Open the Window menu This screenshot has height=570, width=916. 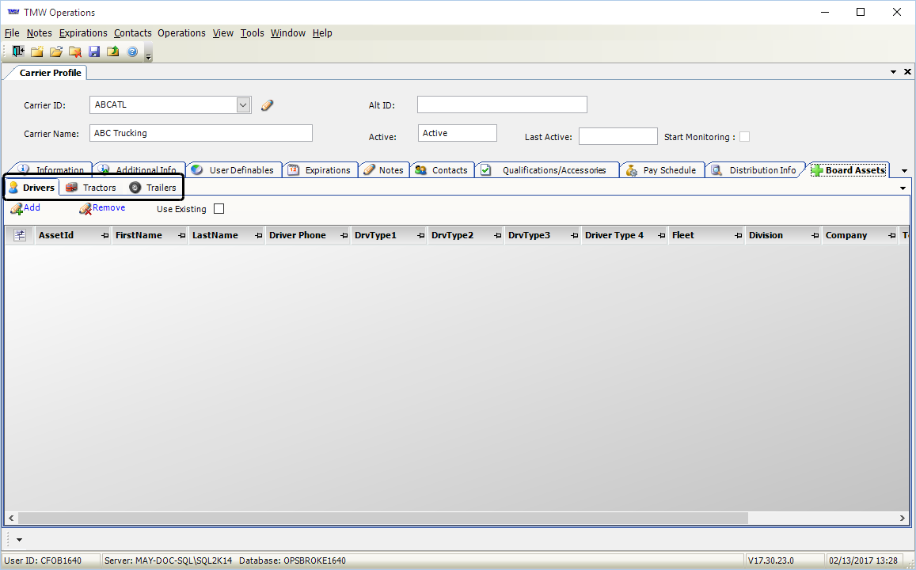click(x=288, y=33)
